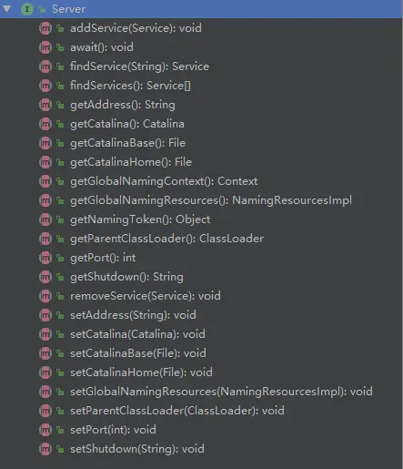
Task: Click the green interface icon beside Server
Action: (x=27, y=9)
